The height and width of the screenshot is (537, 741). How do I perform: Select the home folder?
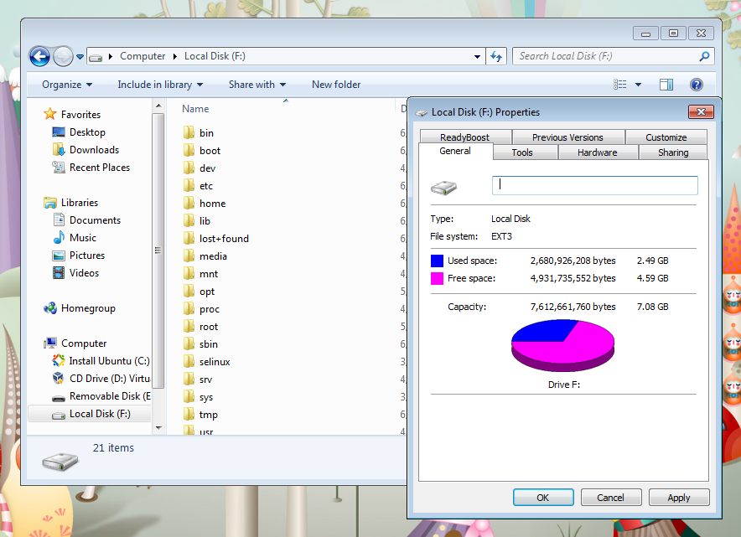pyautogui.click(x=212, y=204)
